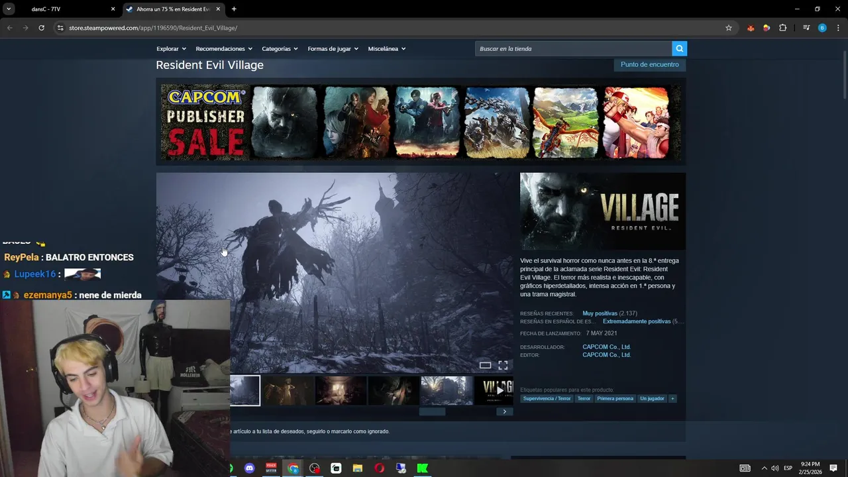
Task: Open the Windows notification center icon
Action: coord(833,468)
